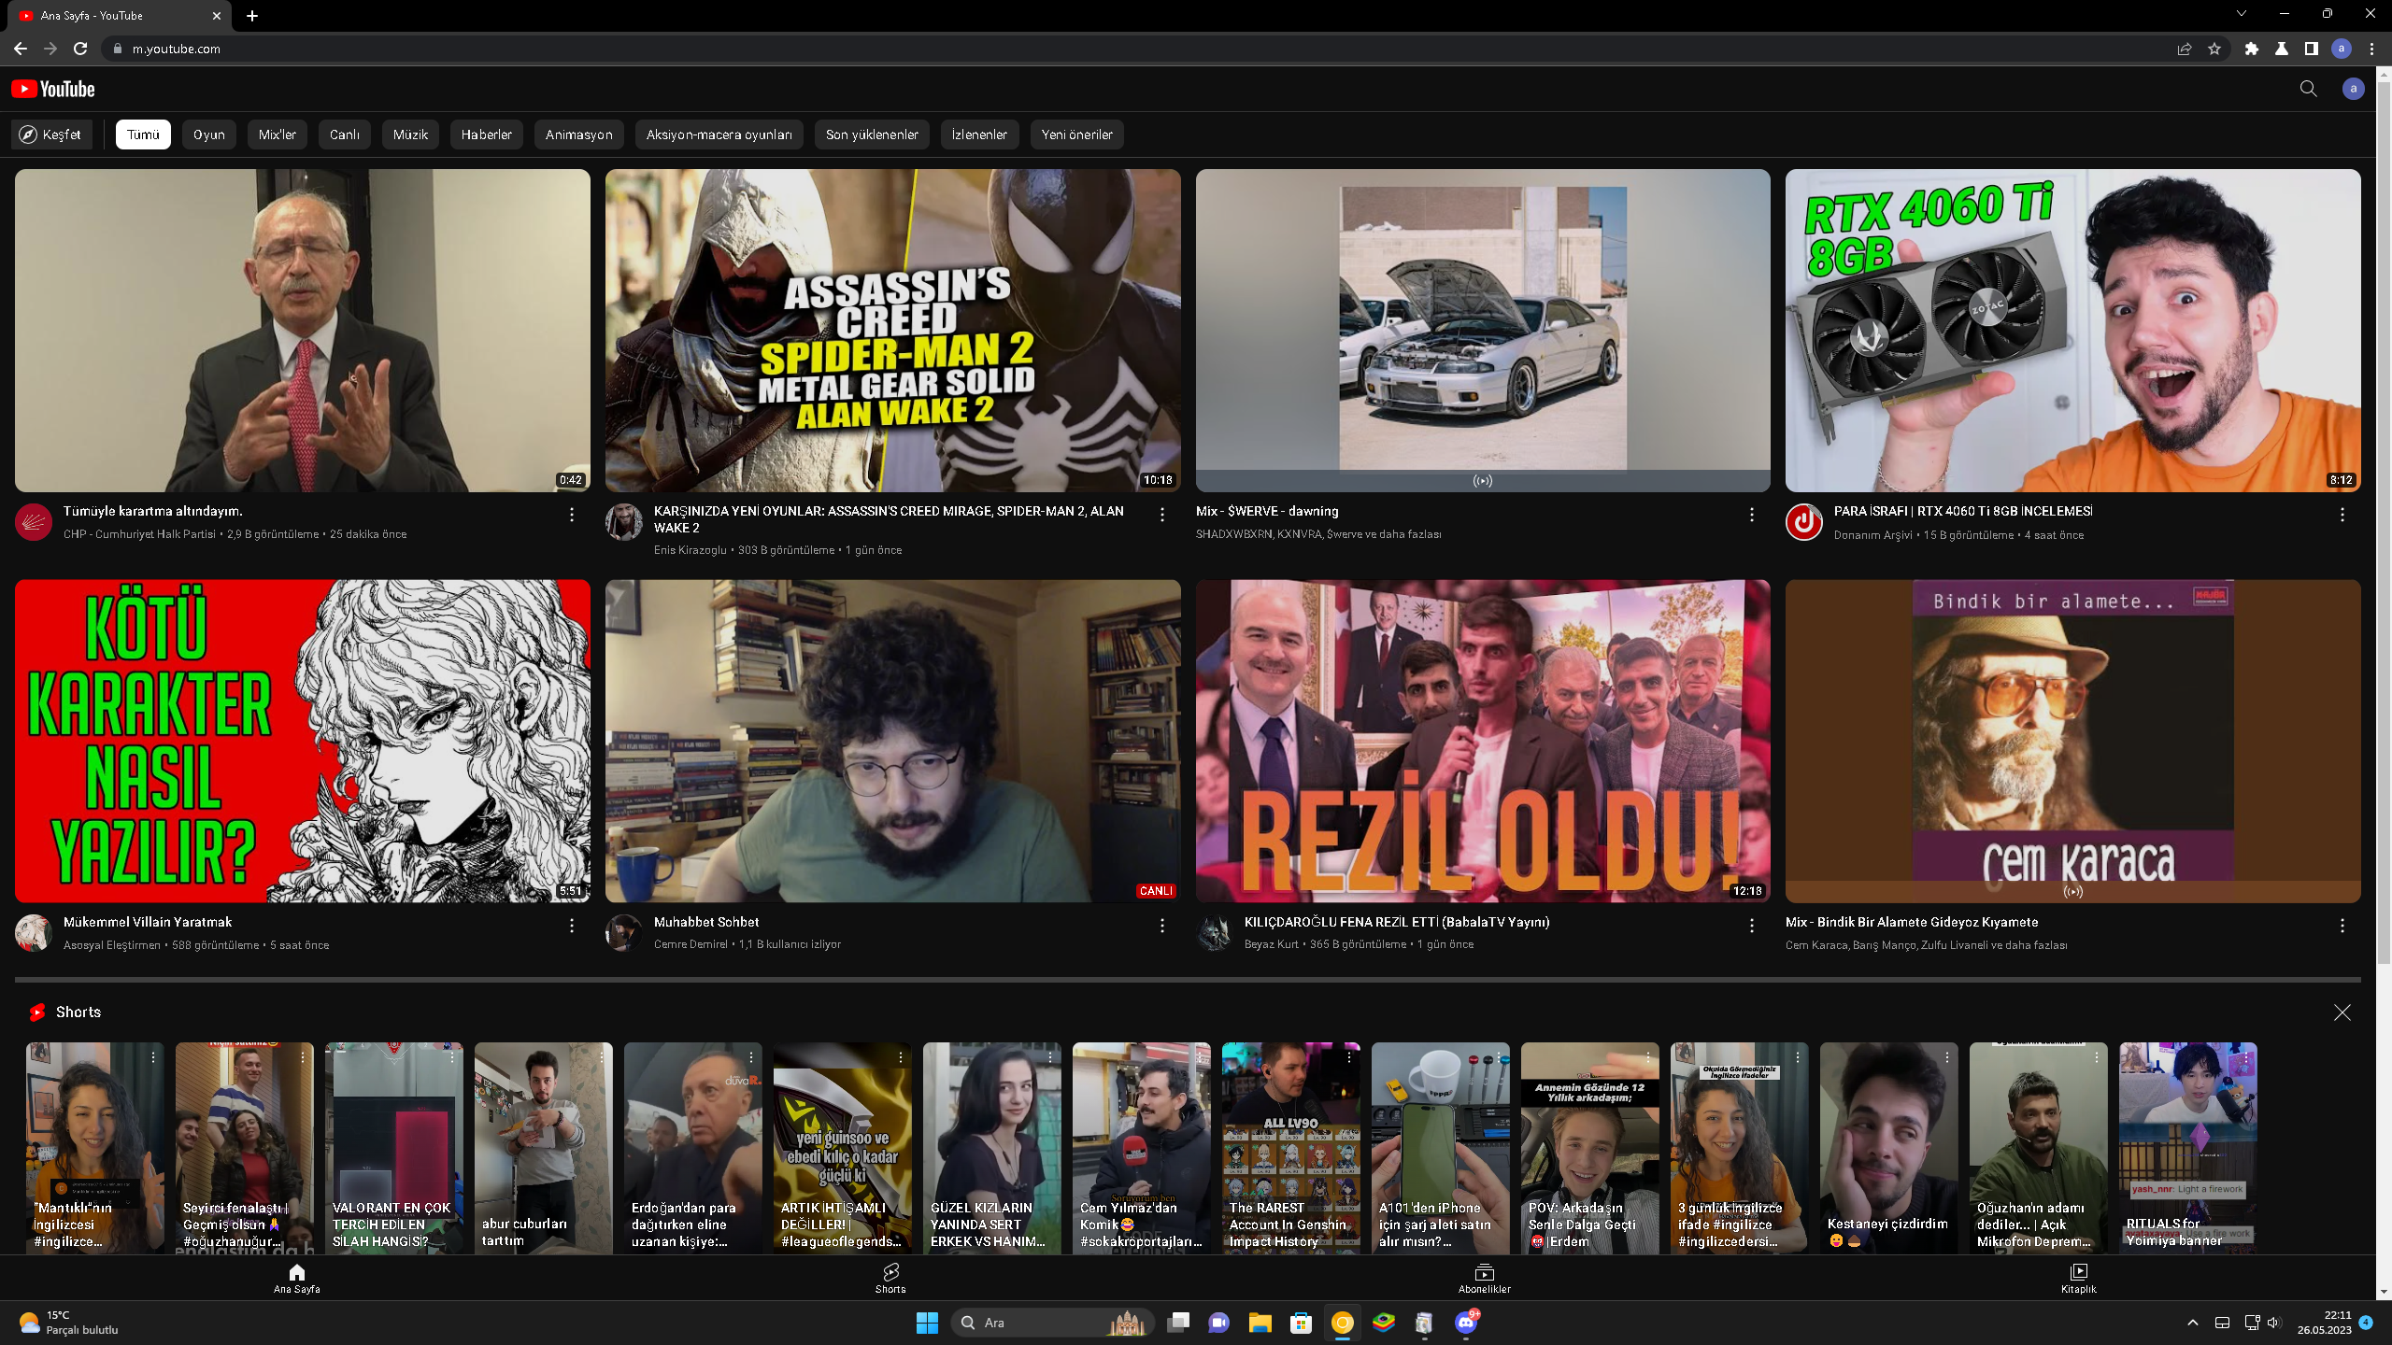Open the CHP channel avatar
This screenshot has width=2392, height=1345.
34,522
